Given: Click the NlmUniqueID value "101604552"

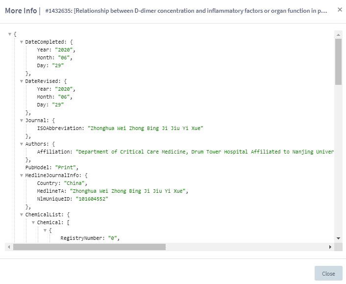Looking at the screenshot, I should coord(92,199).
